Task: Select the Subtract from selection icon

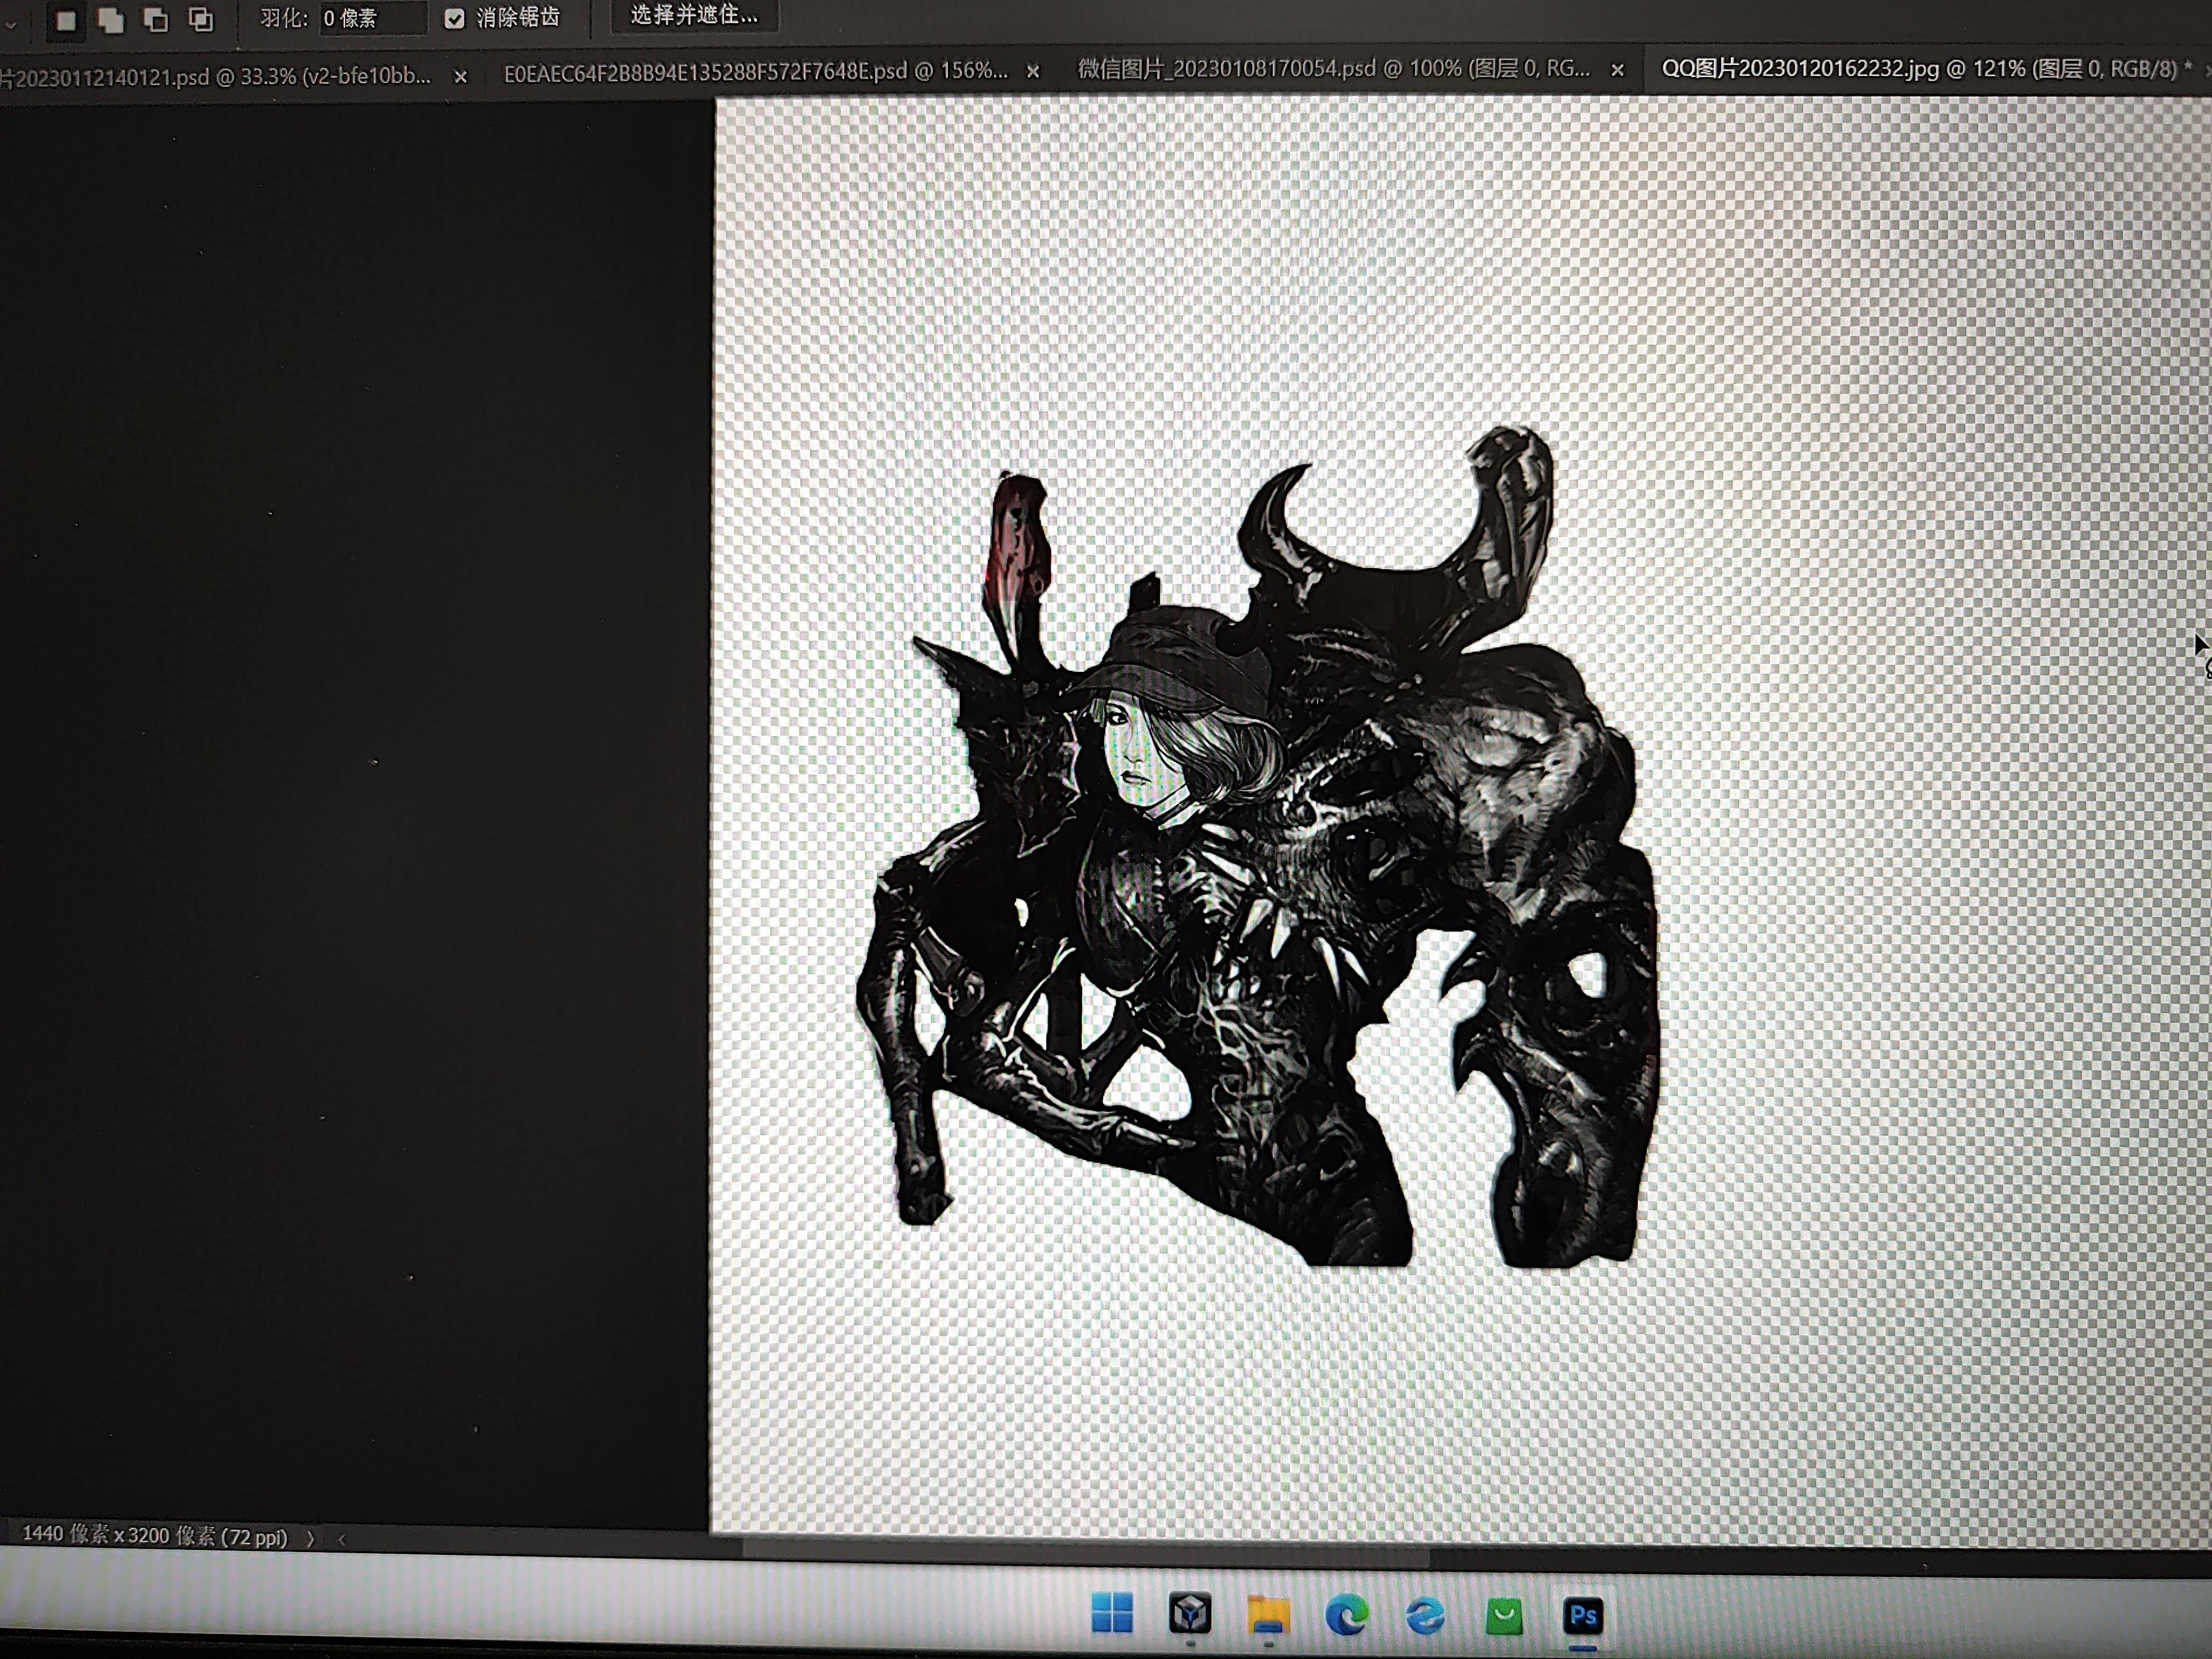Action: tap(156, 20)
